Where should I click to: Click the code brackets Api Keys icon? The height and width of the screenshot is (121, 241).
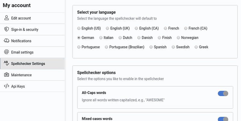[6, 86]
